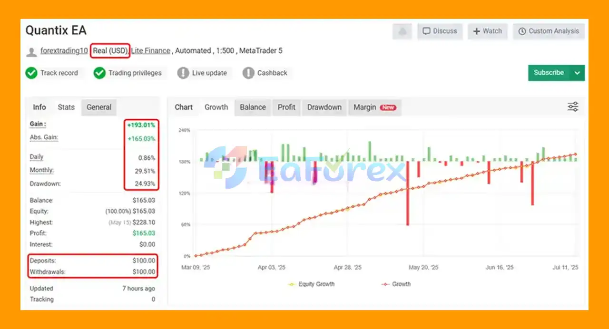Click the +165.03% absolute gain value
This screenshot has width=609, height=329.
pos(141,139)
